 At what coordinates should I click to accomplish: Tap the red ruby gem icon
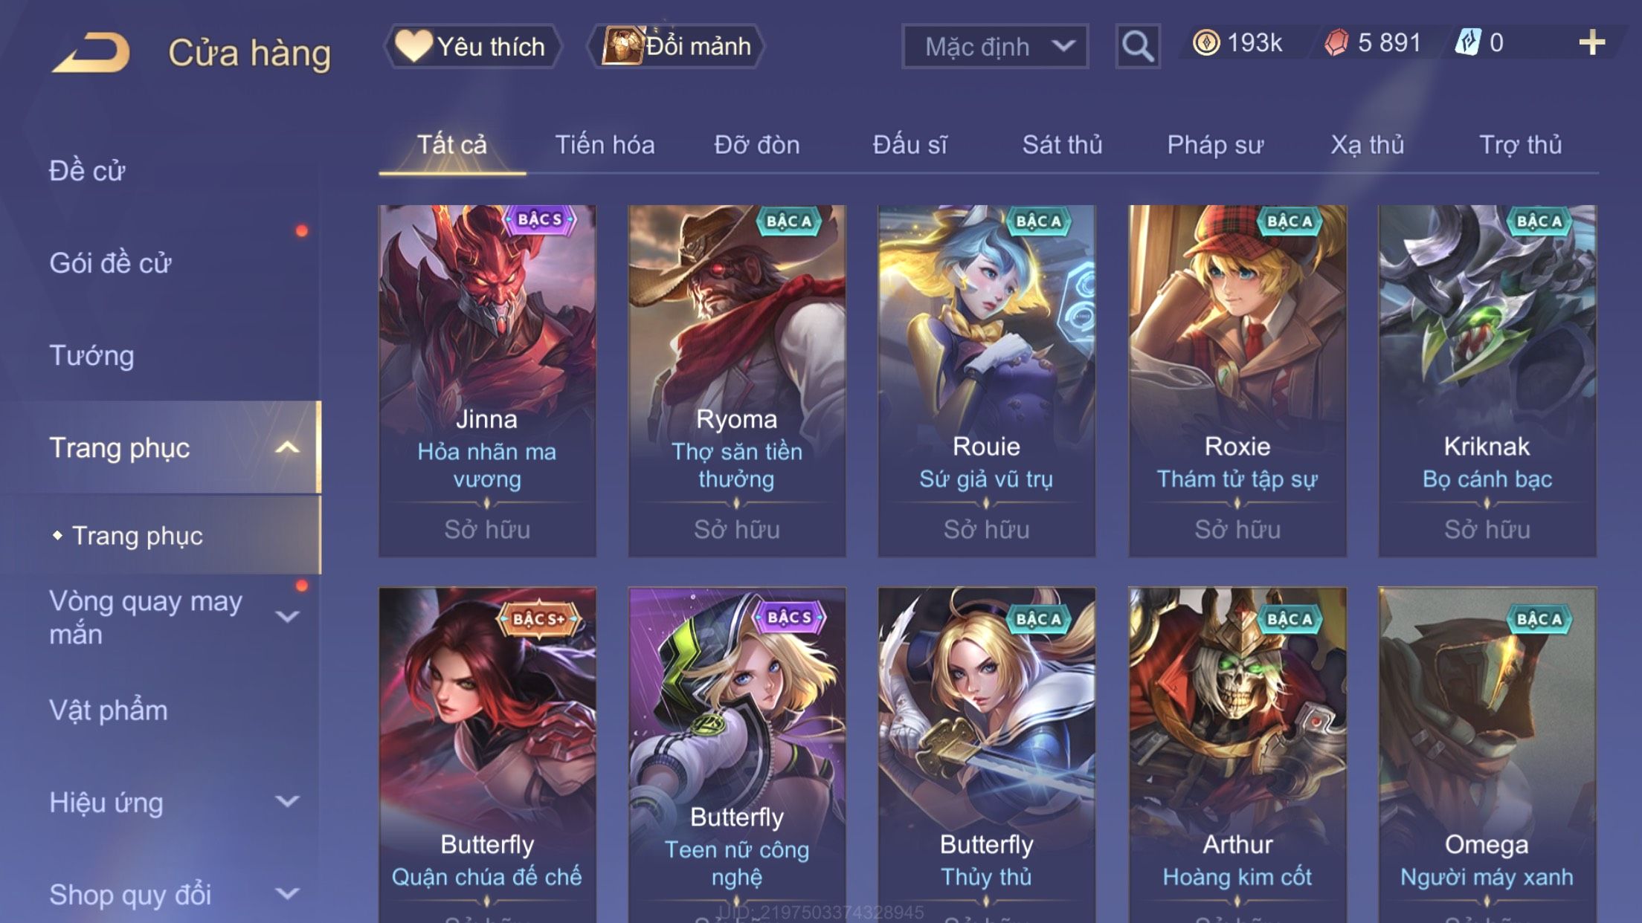(1336, 42)
